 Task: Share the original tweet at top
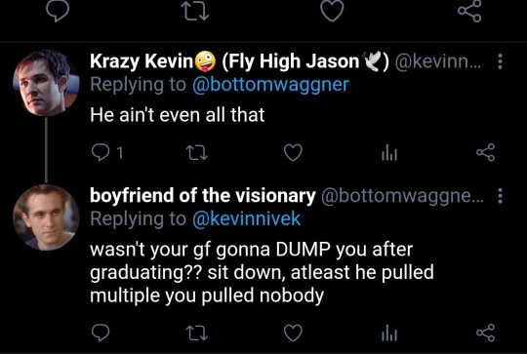[x=469, y=11]
